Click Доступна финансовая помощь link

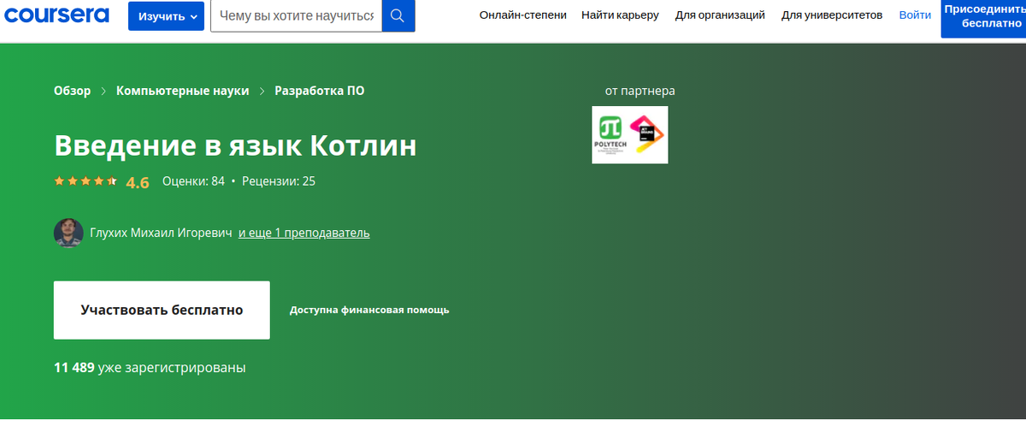[x=369, y=310]
